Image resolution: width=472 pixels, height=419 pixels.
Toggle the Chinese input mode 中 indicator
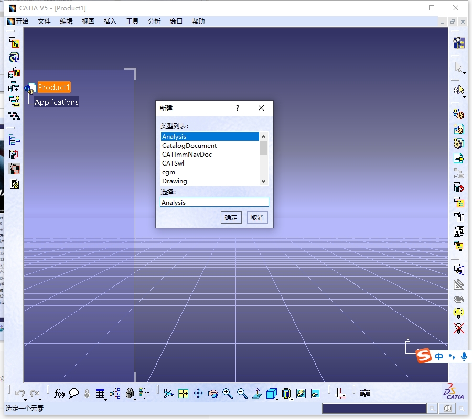(439, 357)
